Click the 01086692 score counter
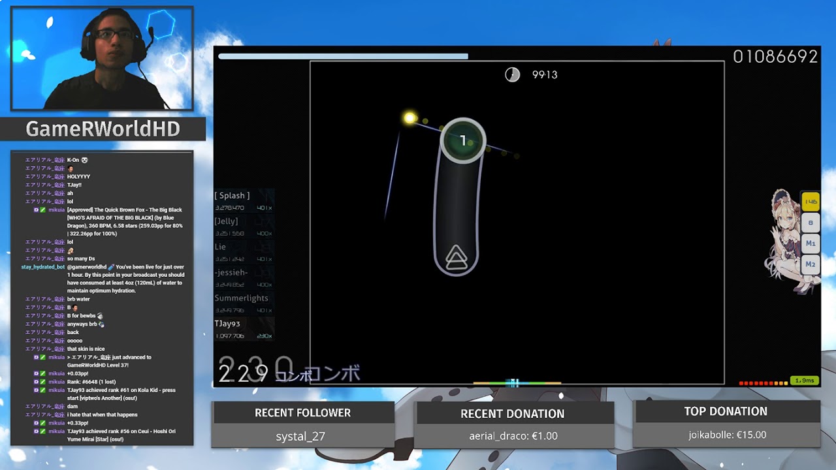This screenshot has width=836, height=470. (x=775, y=57)
